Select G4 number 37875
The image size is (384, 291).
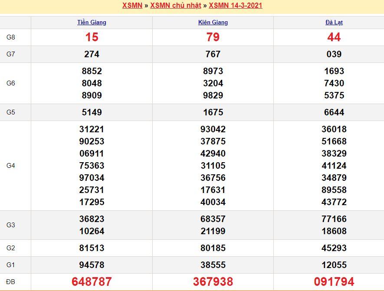[213, 141]
